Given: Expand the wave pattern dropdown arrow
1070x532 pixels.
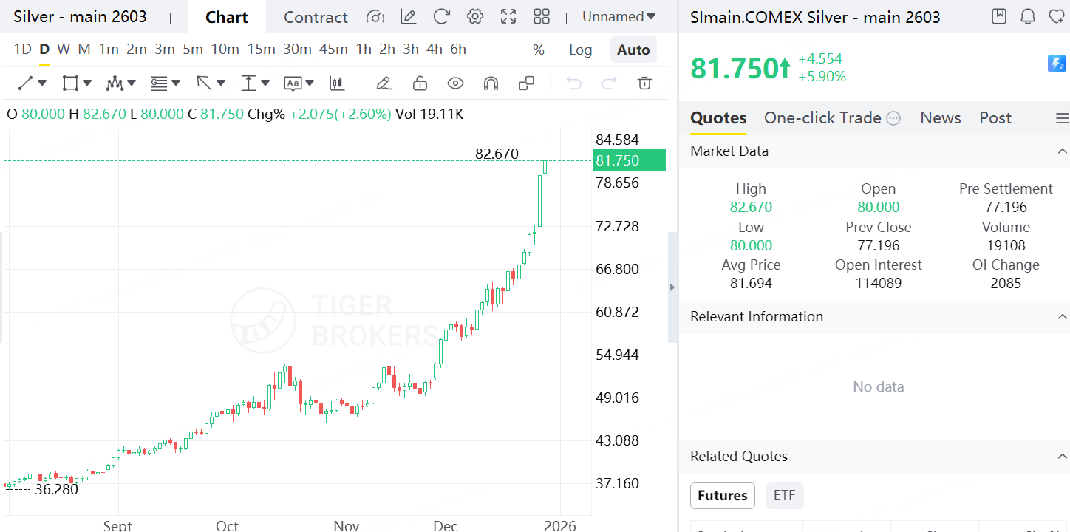Looking at the screenshot, I should coord(132,83).
